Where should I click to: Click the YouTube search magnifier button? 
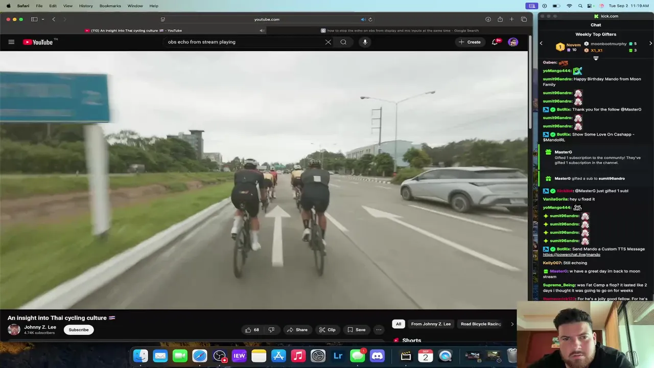click(343, 42)
